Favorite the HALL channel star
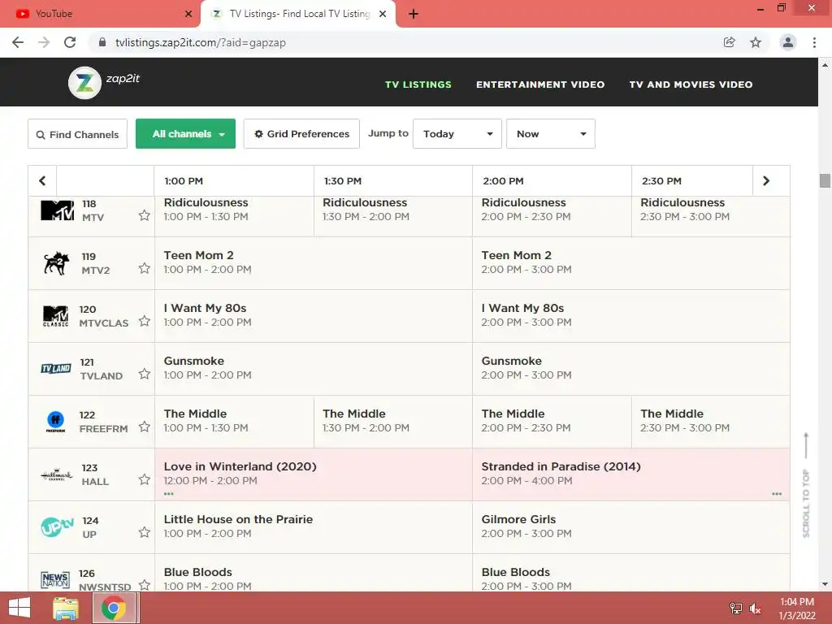Screen dimensions: 832x624 coord(145,479)
